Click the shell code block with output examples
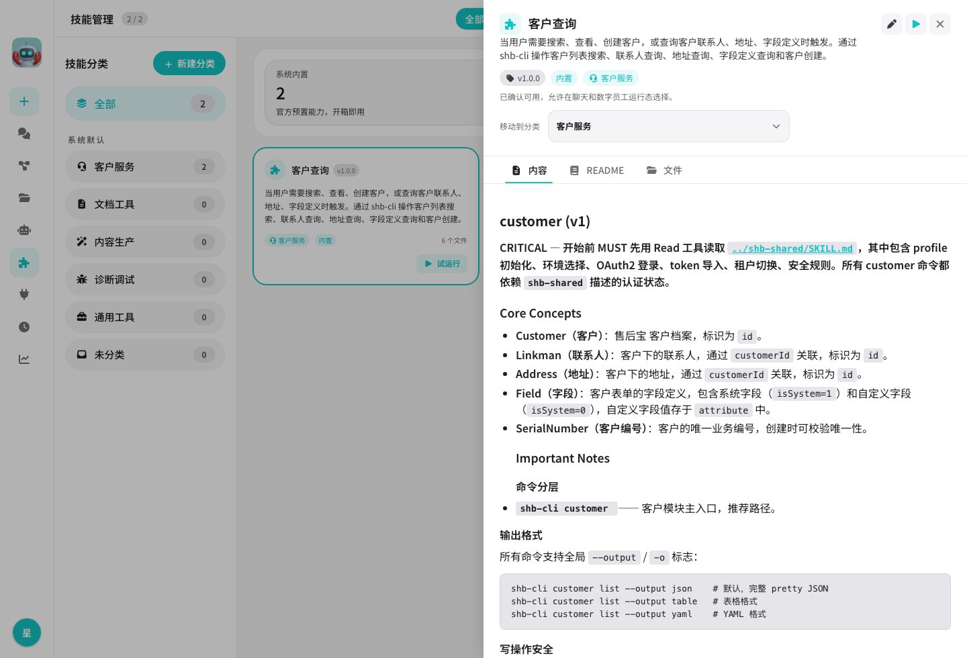967x658 pixels. [x=725, y=602]
